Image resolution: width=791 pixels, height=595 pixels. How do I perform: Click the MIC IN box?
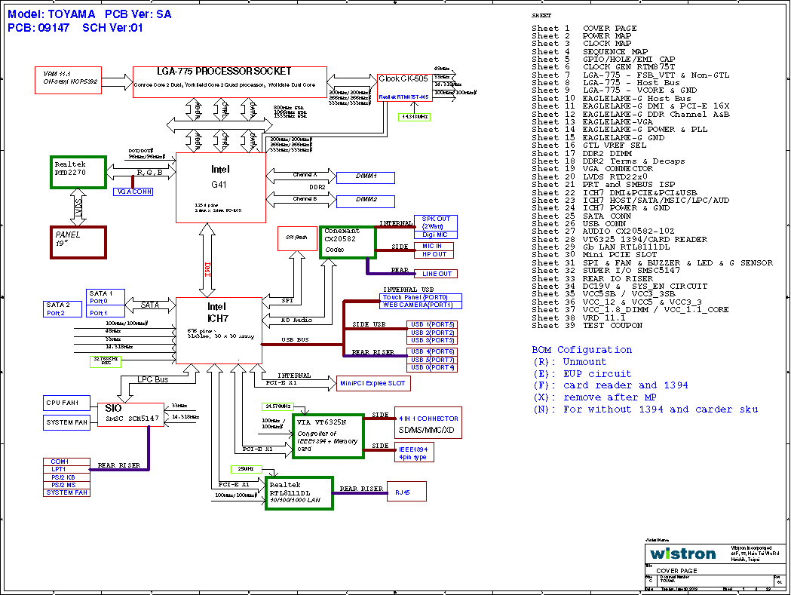434,247
